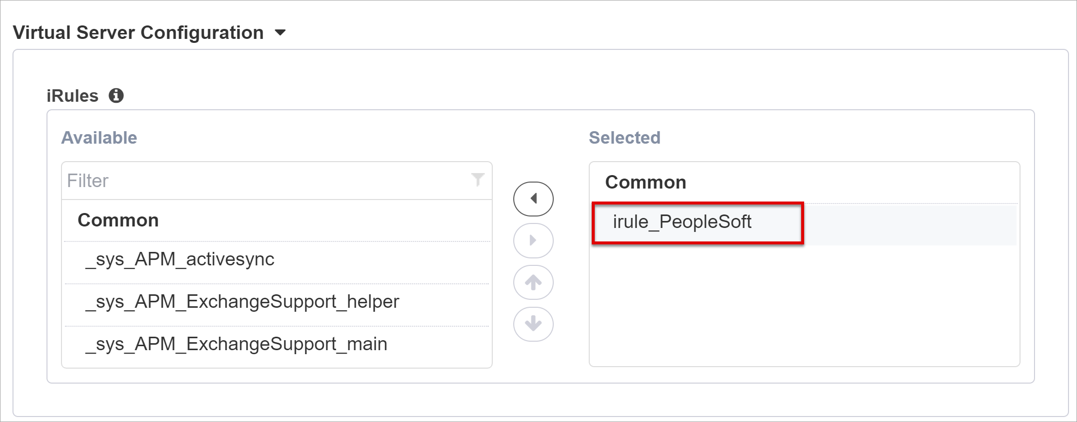
Task: Click the up arrow to reorder iRules
Action: (x=533, y=282)
